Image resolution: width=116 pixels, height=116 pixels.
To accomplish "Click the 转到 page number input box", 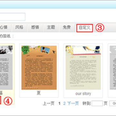I will [x=97, y=103].
